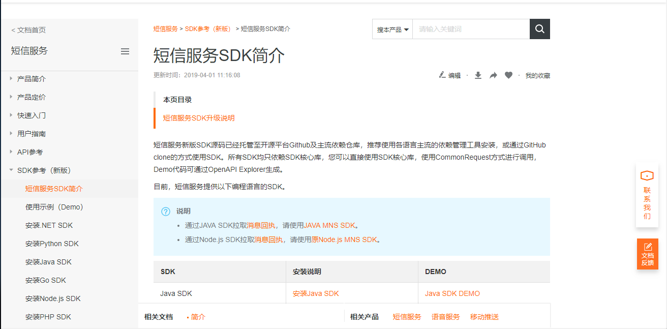Open 文档反馈 from the floating side panel
Image resolution: width=667 pixels, height=329 pixels.
coord(647,254)
